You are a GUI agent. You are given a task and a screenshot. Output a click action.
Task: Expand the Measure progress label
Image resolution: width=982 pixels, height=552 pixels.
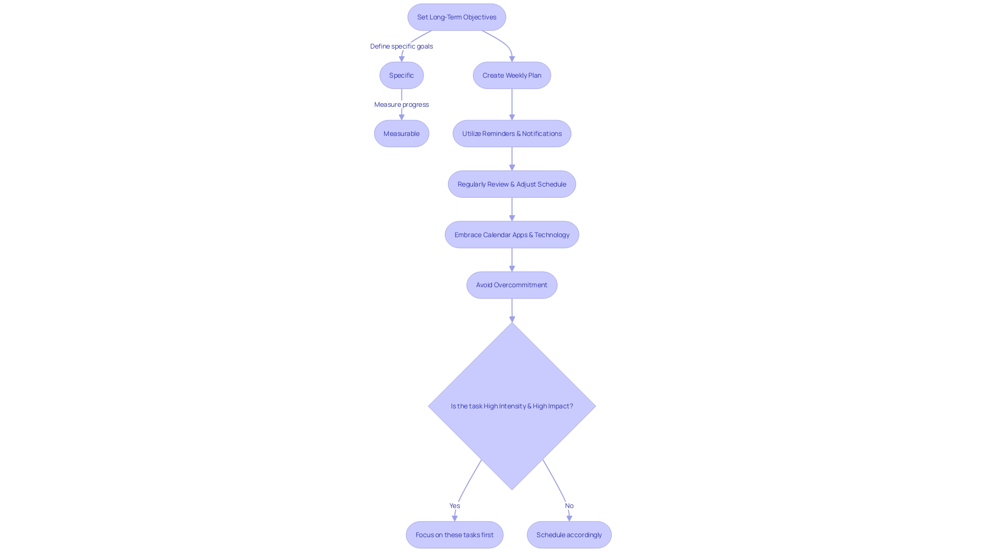(x=400, y=104)
